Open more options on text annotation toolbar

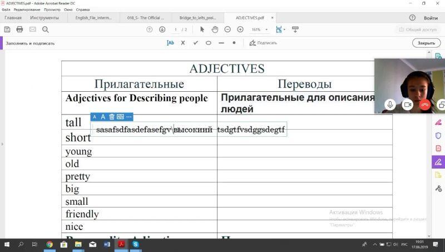(x=129, y=117)
